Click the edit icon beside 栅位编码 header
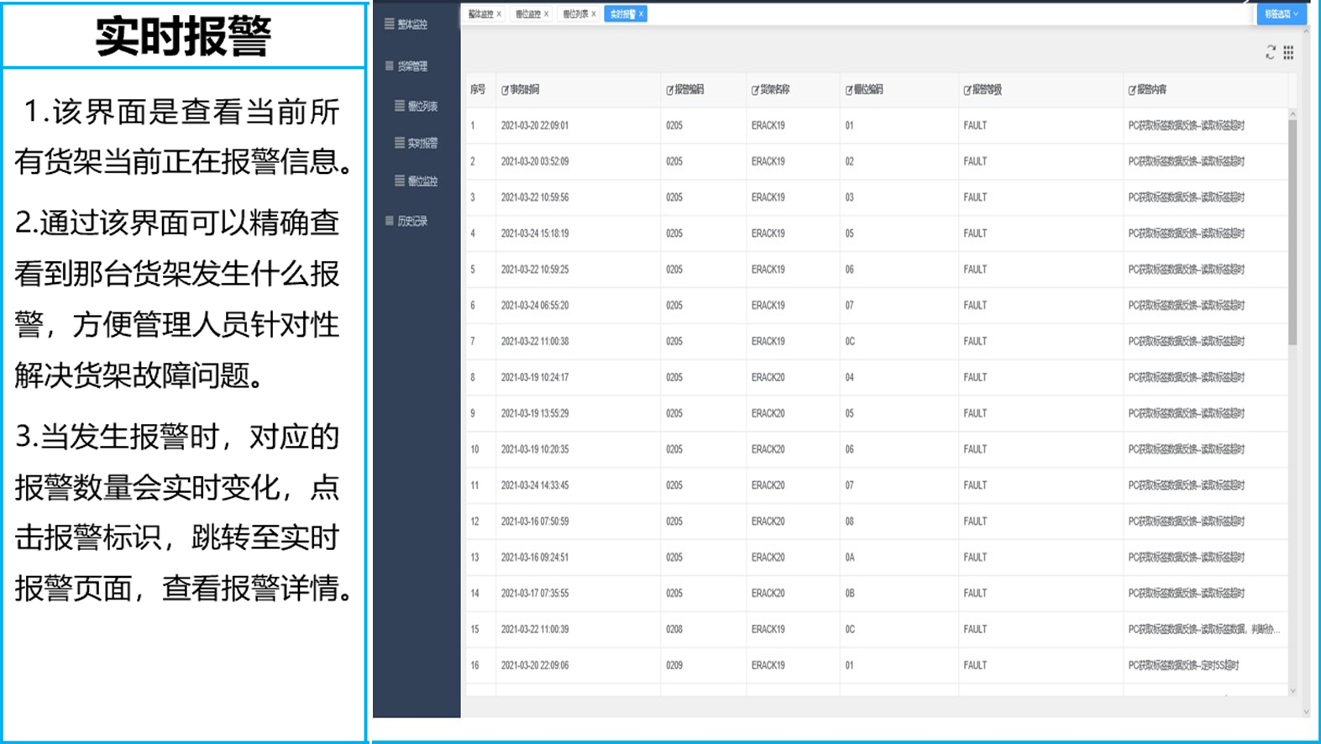 point(849,90)
